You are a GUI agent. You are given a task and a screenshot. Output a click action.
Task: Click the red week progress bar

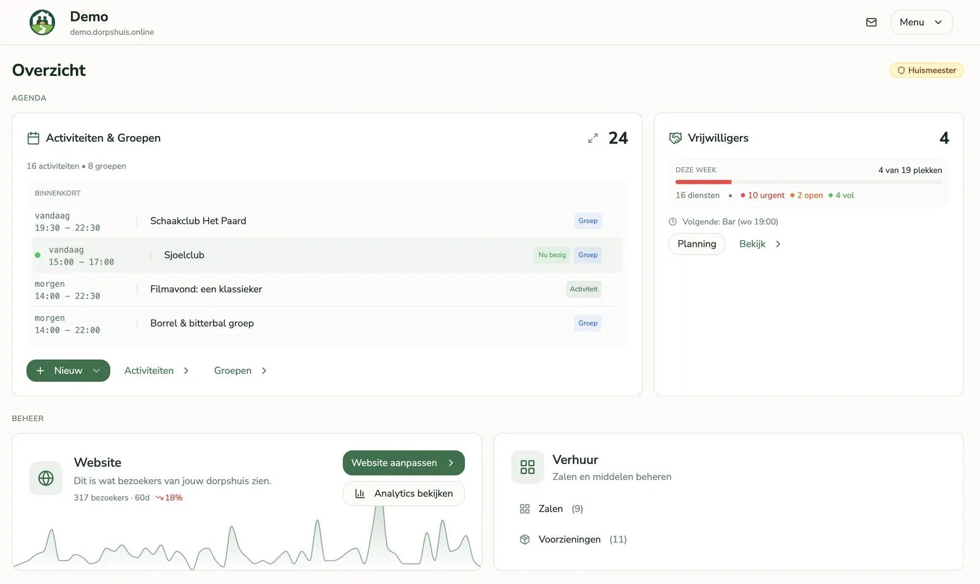703,182
